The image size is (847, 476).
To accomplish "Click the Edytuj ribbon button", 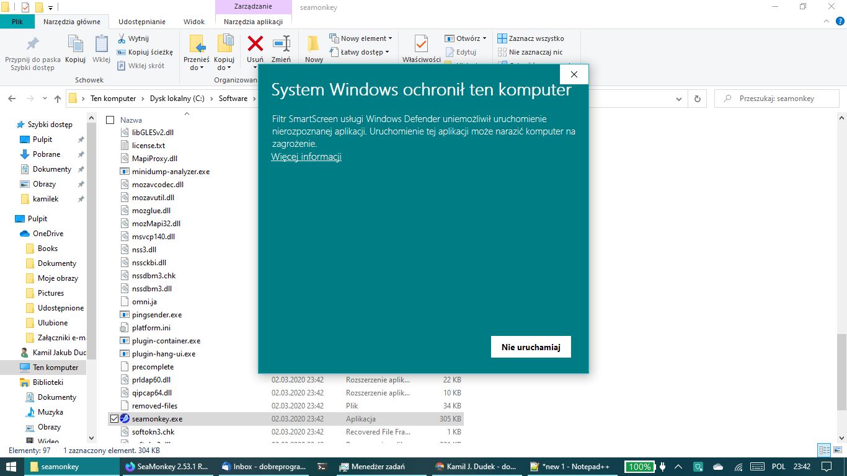I will pyautogui.click(x=461, y=52).
